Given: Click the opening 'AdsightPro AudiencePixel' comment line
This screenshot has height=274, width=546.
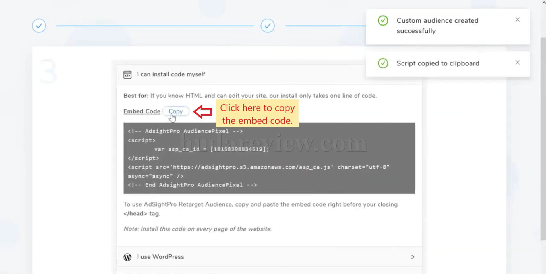Looking at the screenshot, I should 185,131.
